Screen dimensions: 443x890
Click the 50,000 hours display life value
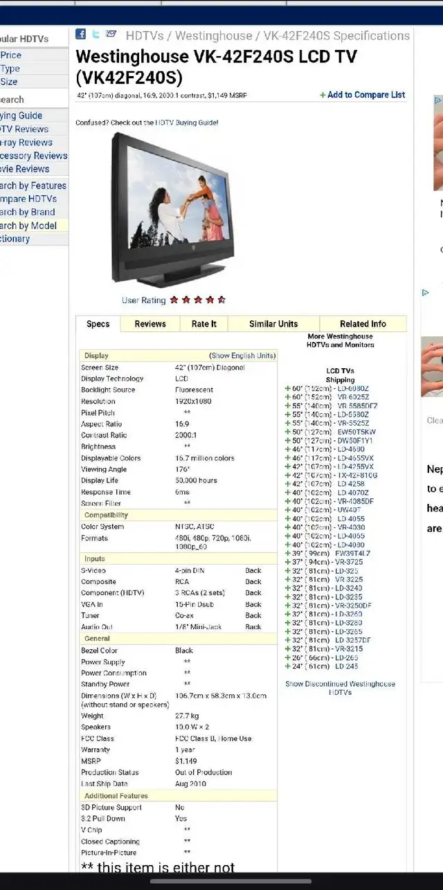(x=196, y=480)
